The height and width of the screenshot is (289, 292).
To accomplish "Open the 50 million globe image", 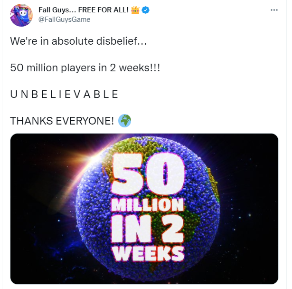I will click(144, 208).
